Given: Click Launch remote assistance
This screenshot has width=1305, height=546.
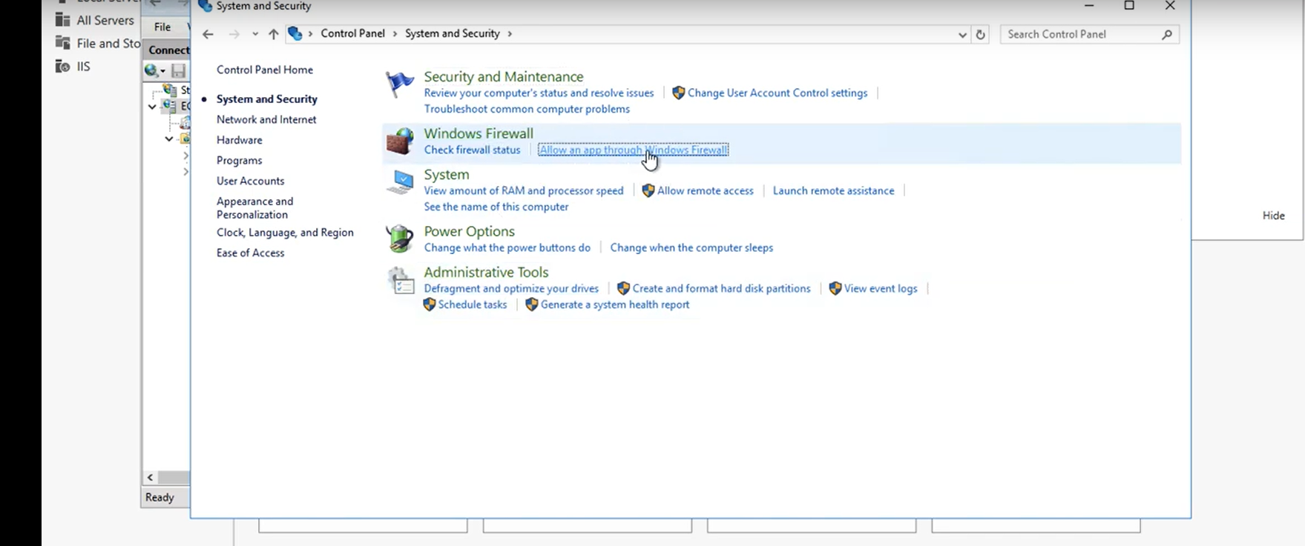Looking at the screenshot, I should point(833,190).
